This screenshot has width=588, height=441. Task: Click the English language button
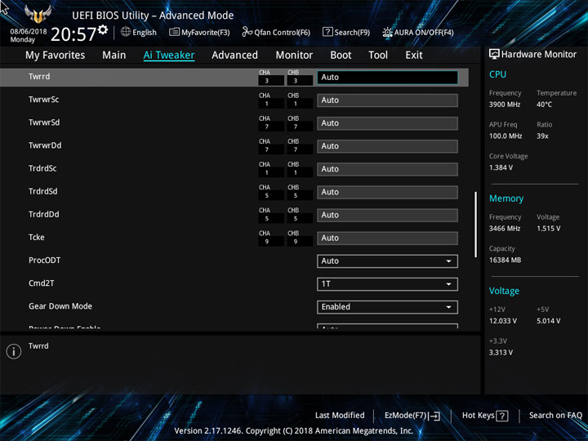point(139,32)
